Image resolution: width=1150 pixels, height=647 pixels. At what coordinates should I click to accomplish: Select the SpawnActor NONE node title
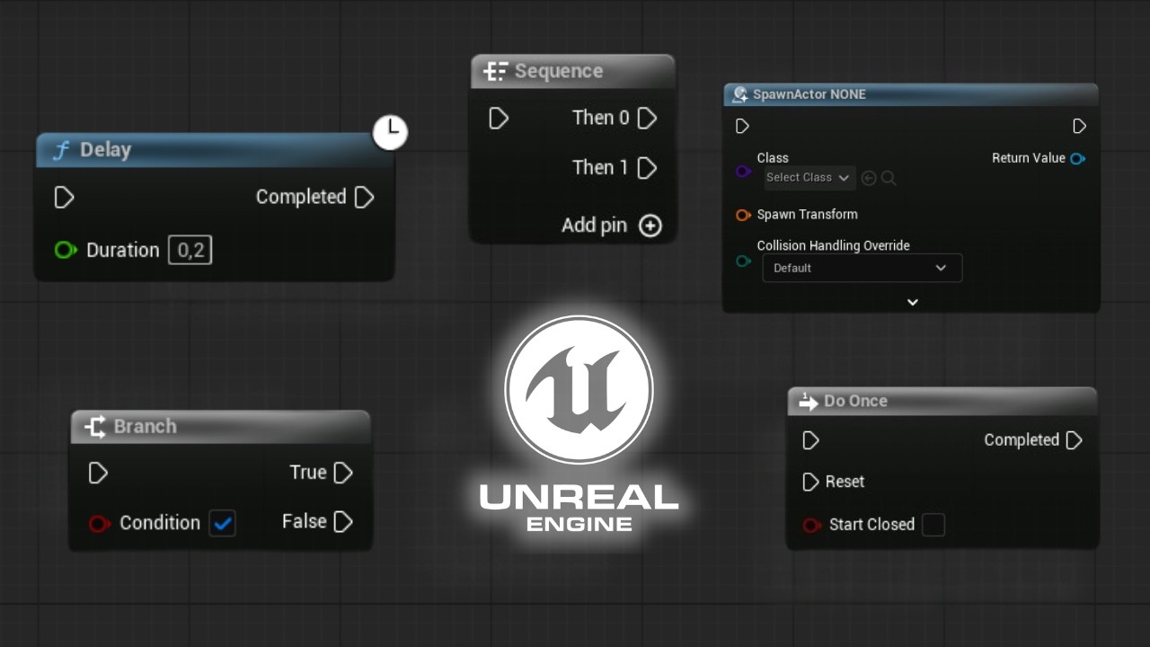[x=809, y=94]
